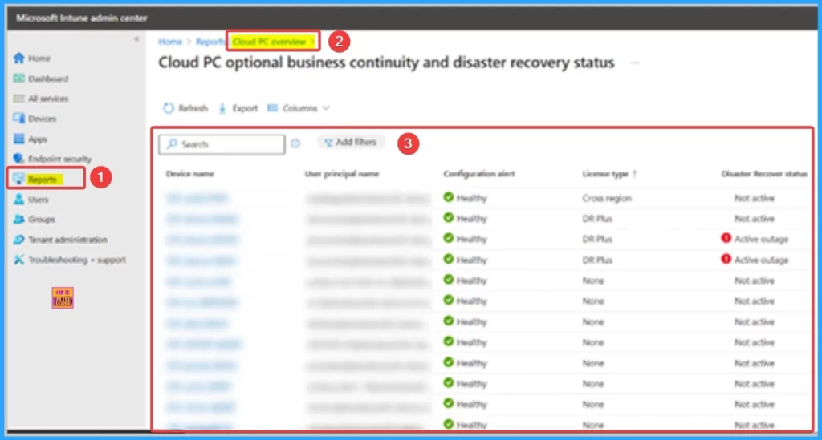Click the Add filters button

pos(351,143)
